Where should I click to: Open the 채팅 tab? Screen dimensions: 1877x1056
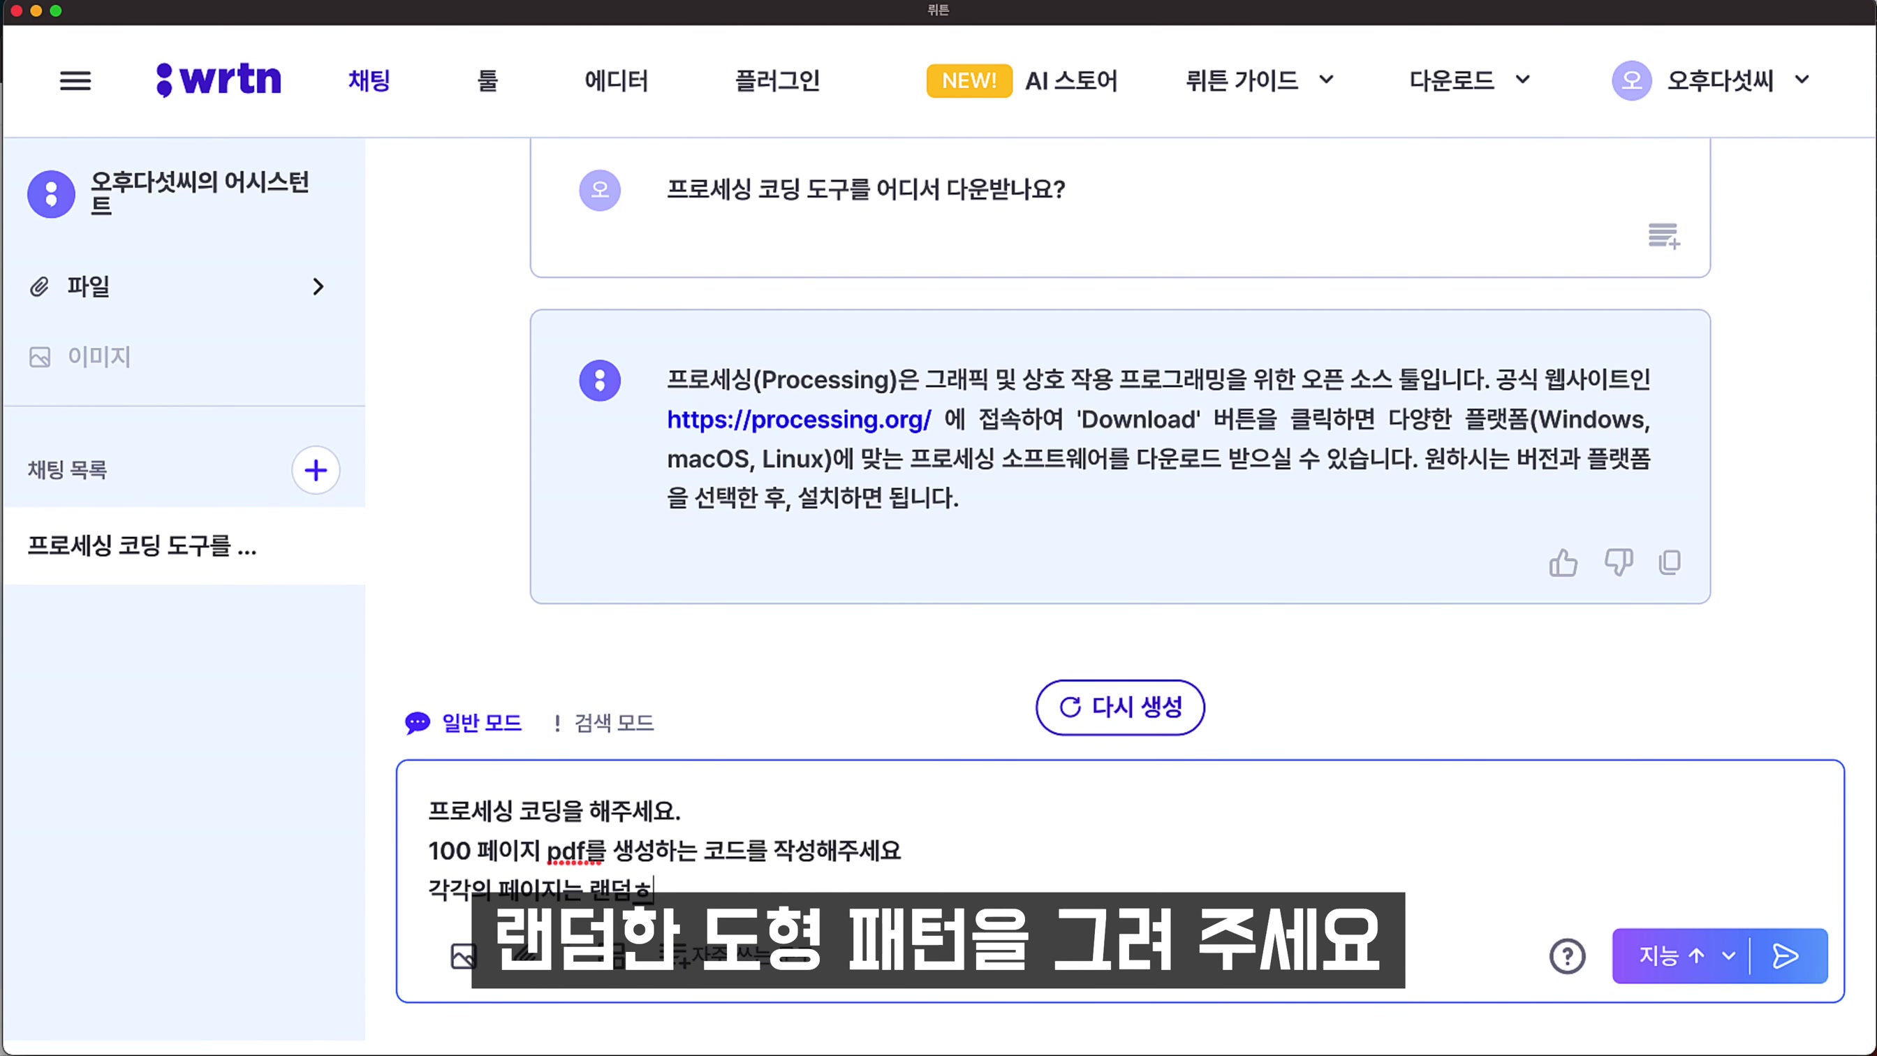click(369, 80)
